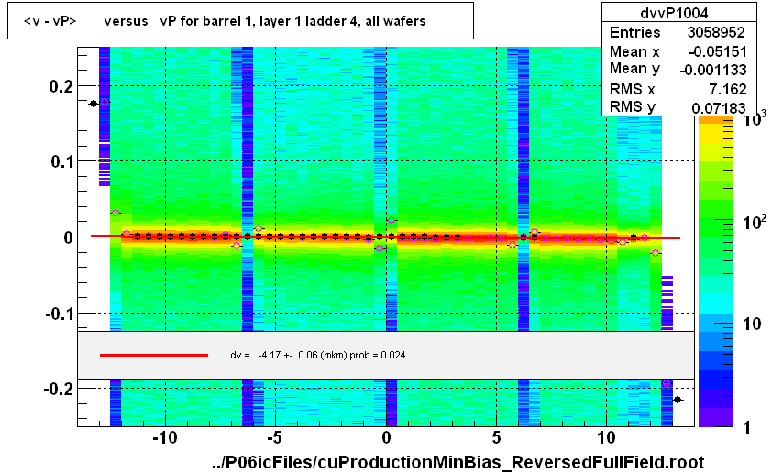The width and height of the screenshot is (772, 474).
Task: Click the dv = -4.17 fit result text
Action: click(x=317, y=355)
